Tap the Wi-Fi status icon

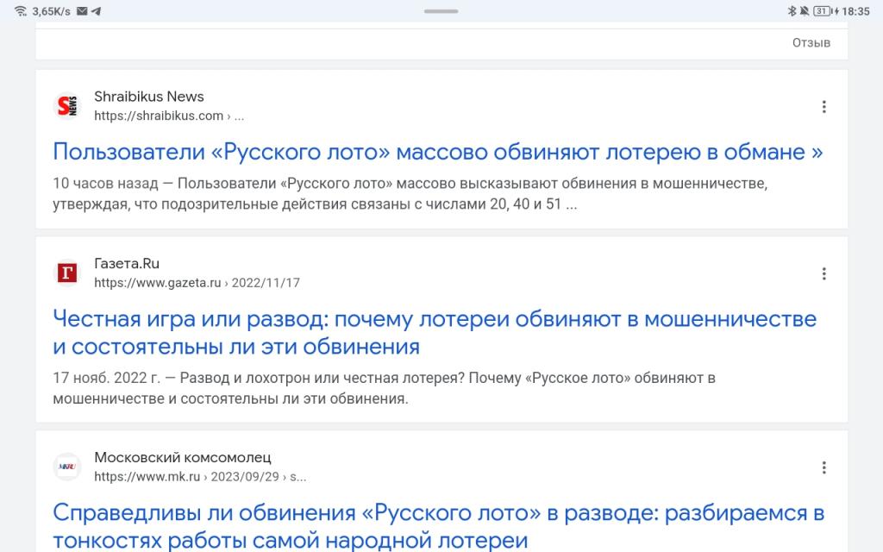pos(21,11)
